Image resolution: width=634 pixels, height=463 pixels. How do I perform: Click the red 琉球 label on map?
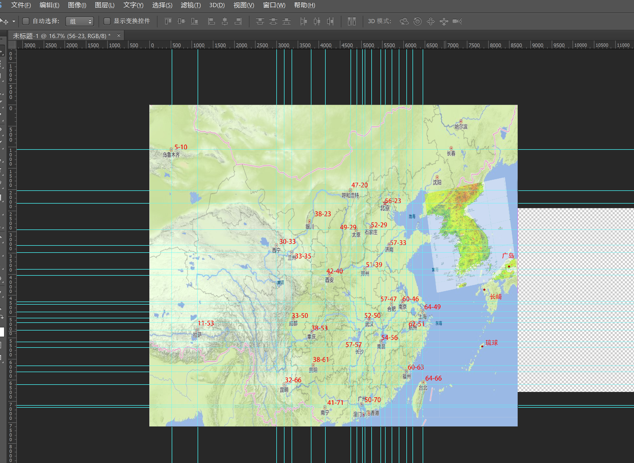tap(492, 343)
